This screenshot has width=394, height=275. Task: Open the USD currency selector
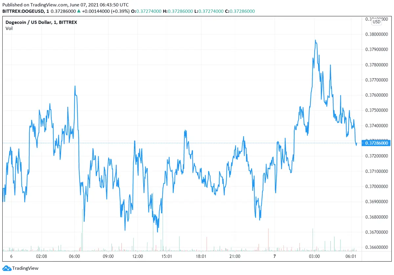[x=376, y=22]
